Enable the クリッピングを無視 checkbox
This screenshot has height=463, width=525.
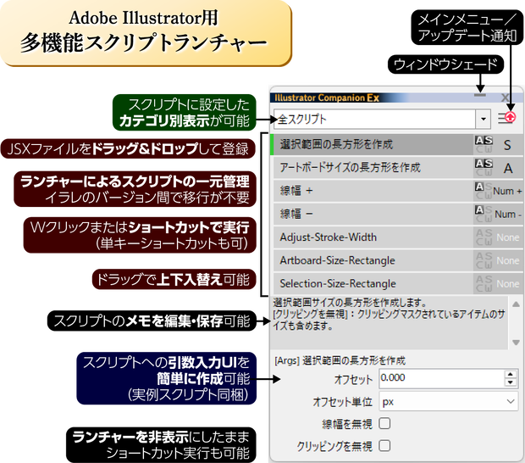[x=384, y=445]
